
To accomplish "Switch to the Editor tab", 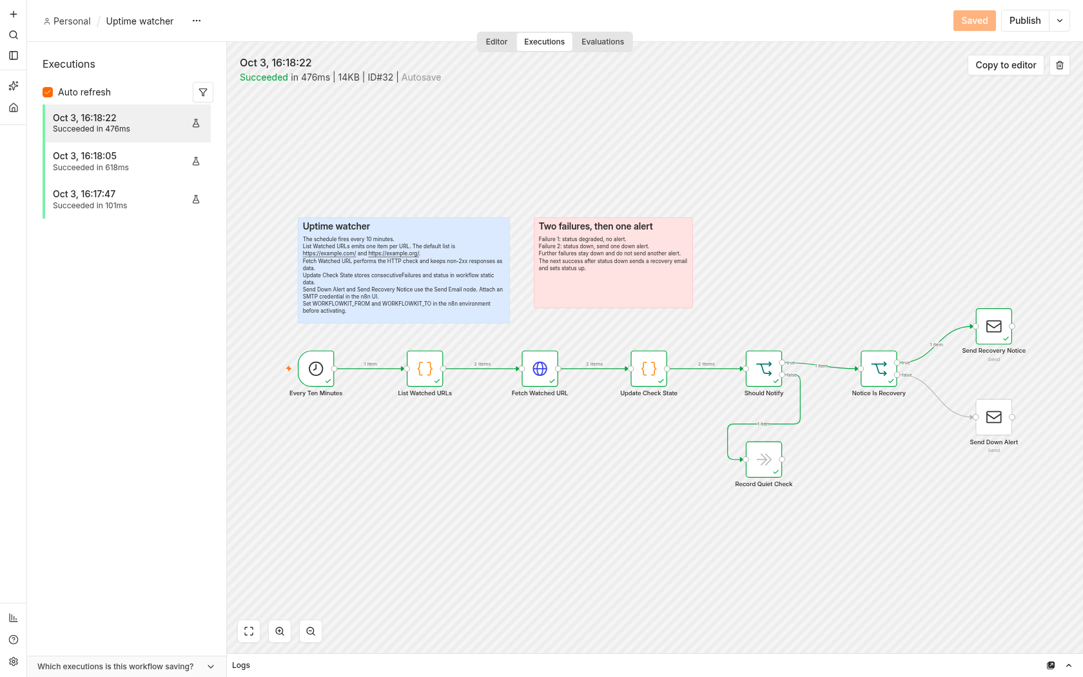I will click(496, 42).
